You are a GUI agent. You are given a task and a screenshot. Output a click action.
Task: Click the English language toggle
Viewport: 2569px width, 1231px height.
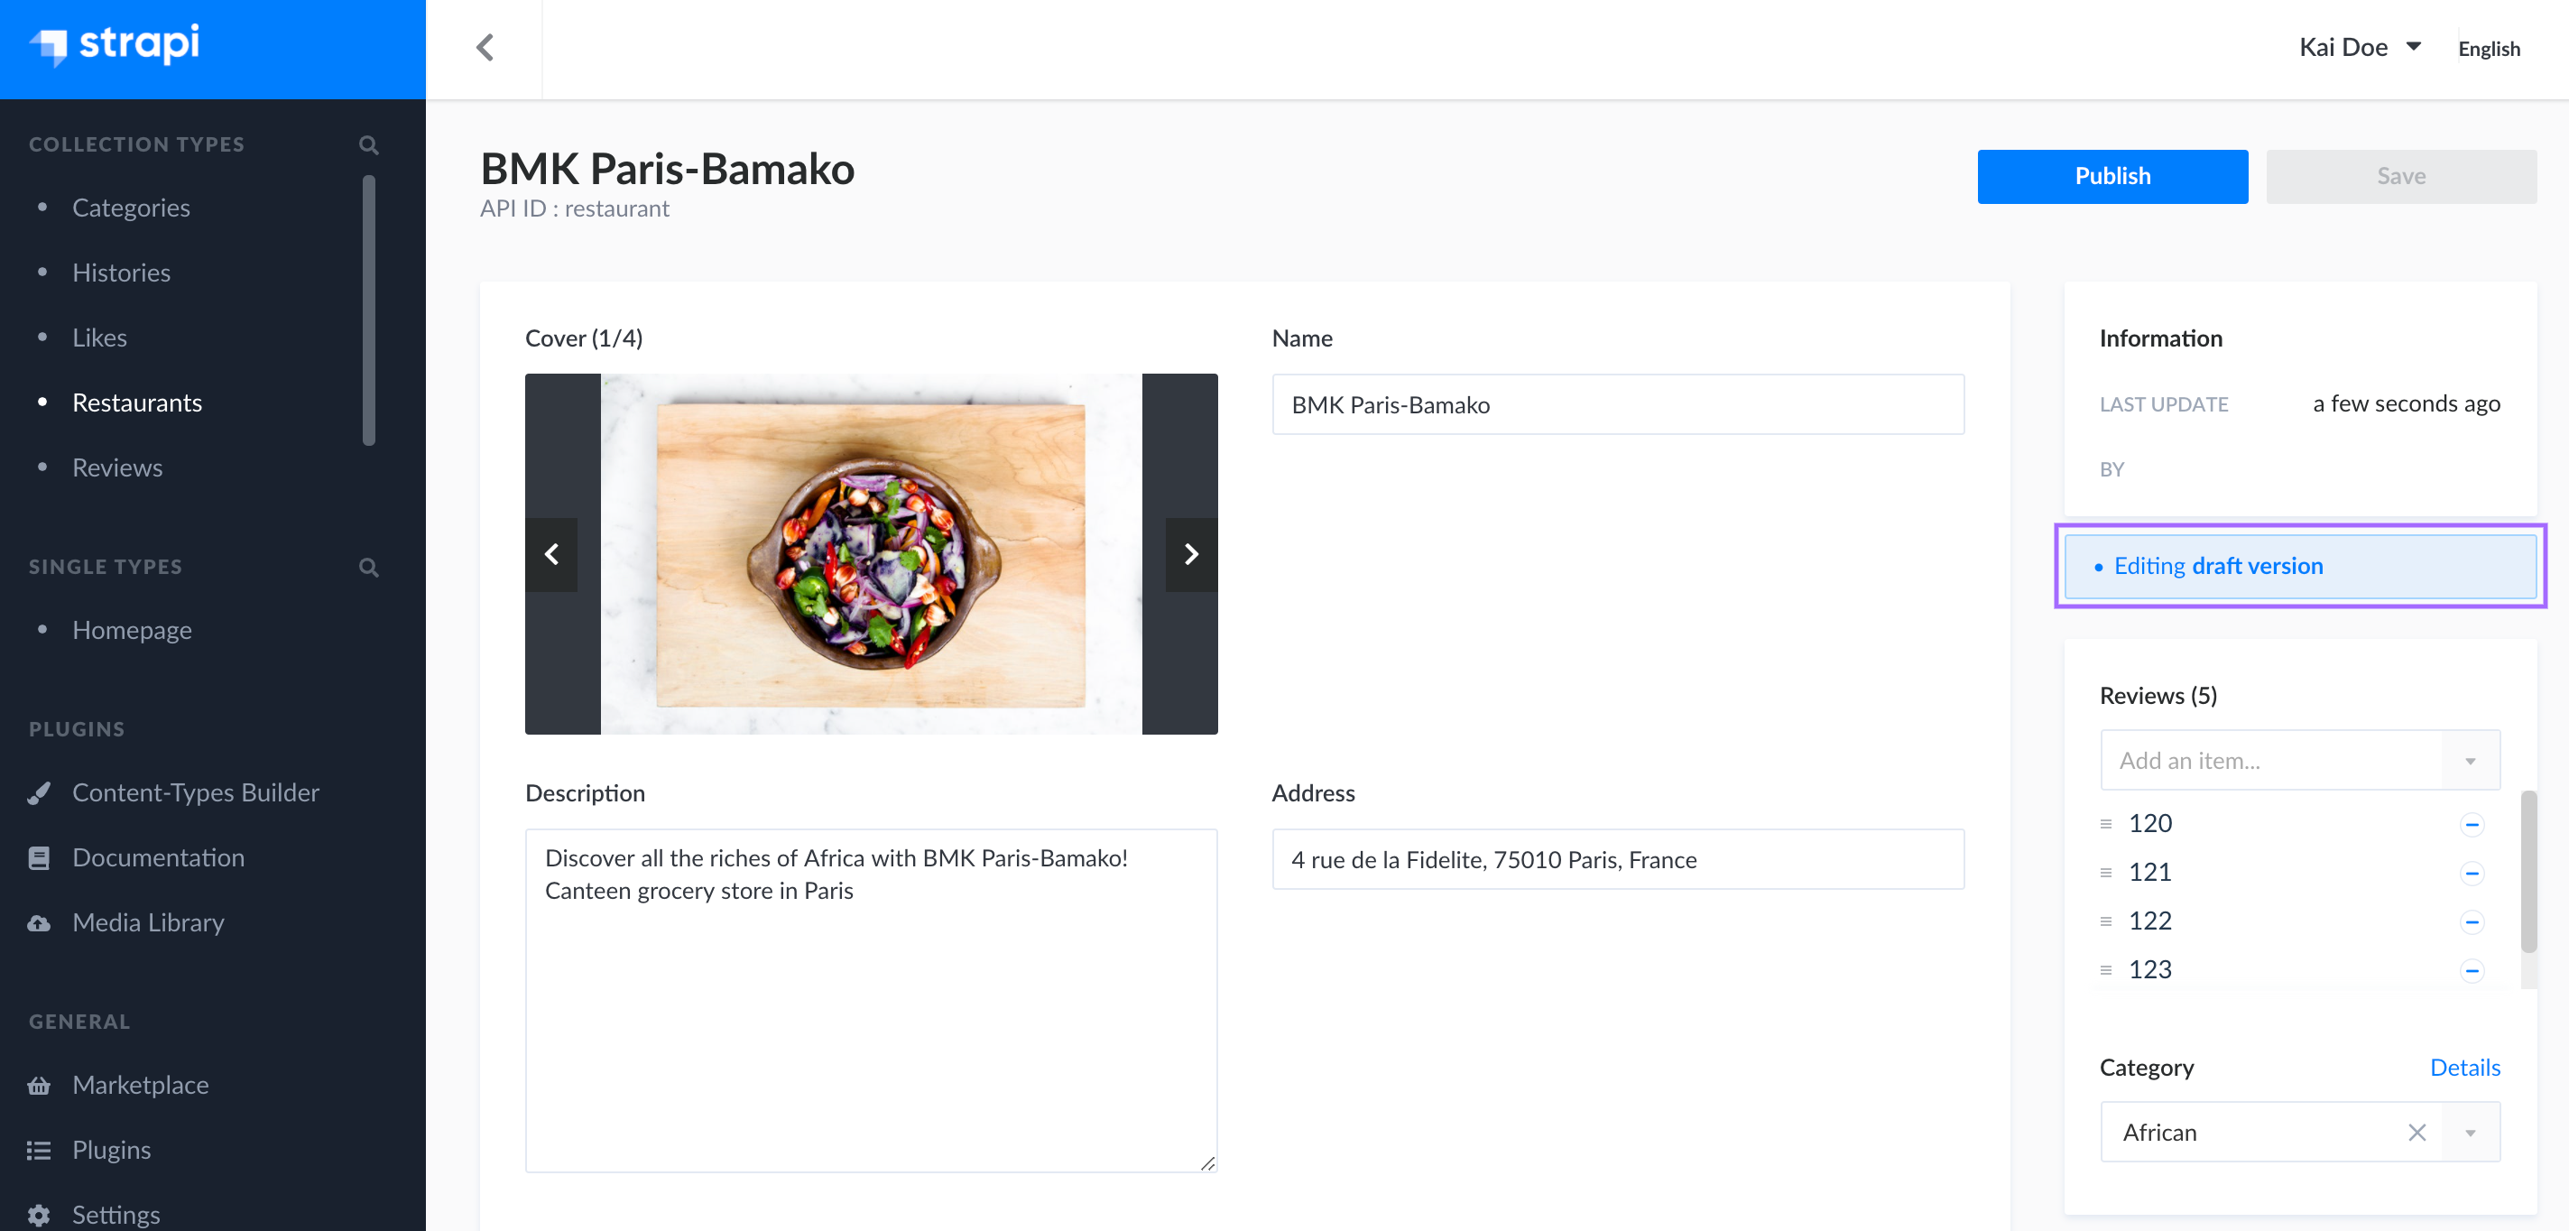click(x=2489, y=48)
